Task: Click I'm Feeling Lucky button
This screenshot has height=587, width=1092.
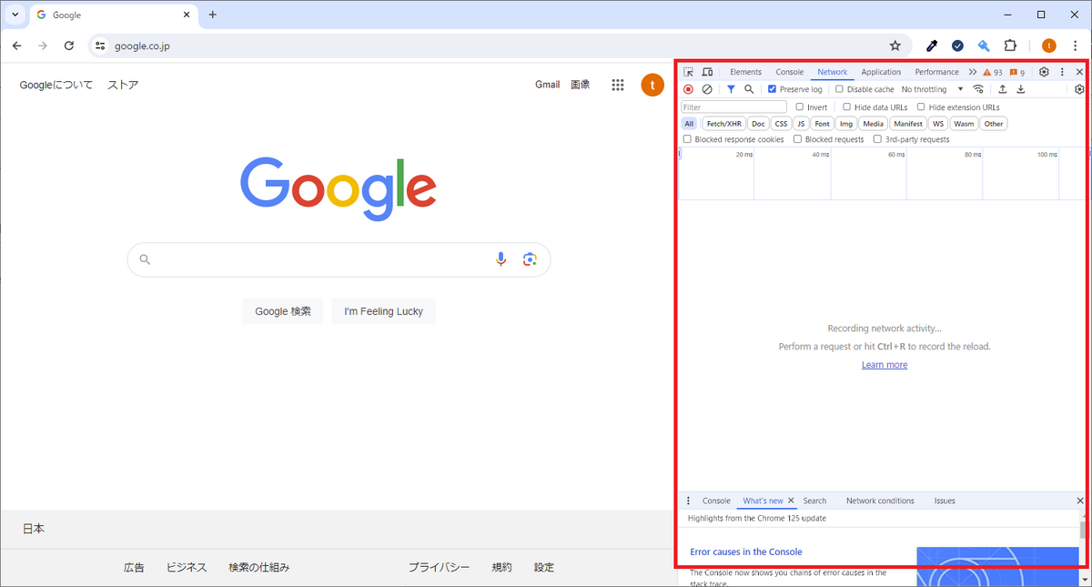Action: (383, 311)
